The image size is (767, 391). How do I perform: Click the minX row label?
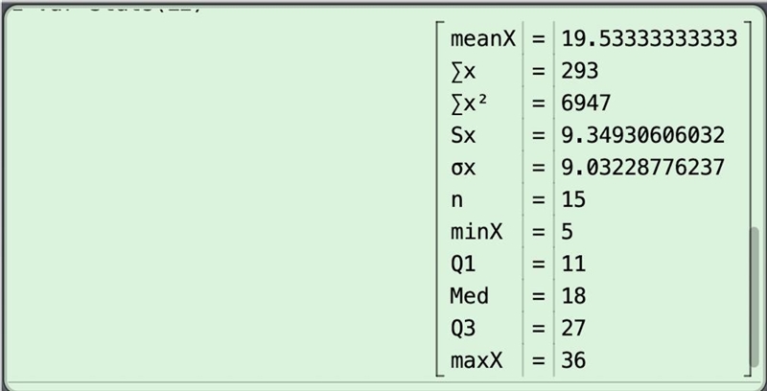tap(476, 232)
